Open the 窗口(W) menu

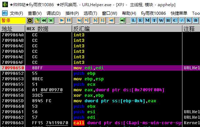coord(110,13)
